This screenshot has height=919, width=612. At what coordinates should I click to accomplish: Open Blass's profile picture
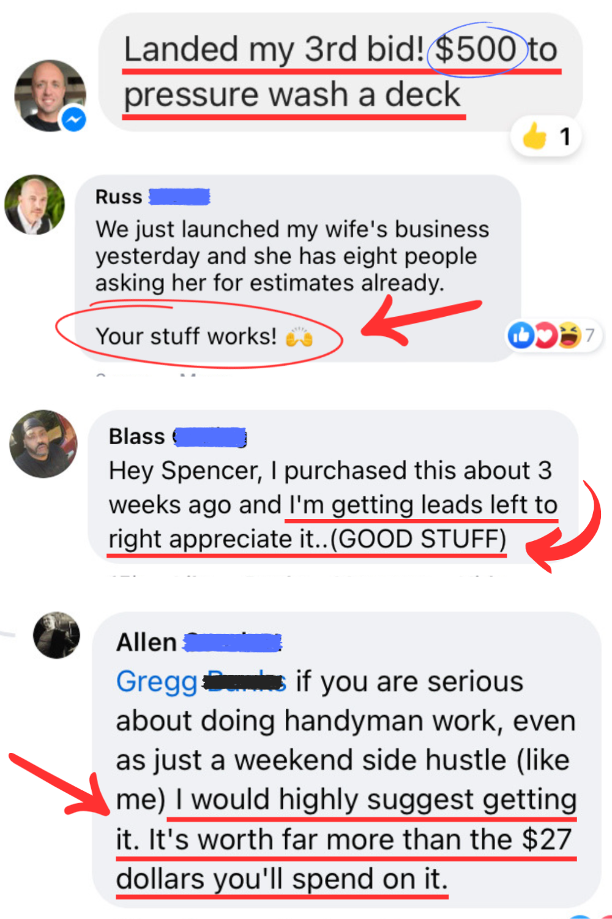pyautogui.click(x=43, y=444)
